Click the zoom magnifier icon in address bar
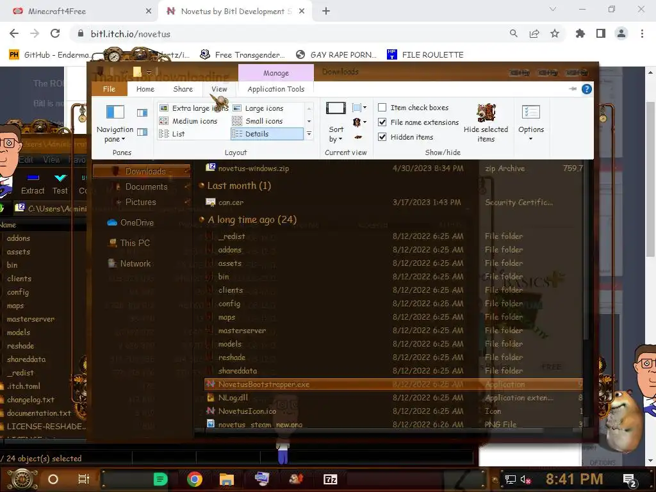 [513, 34]
